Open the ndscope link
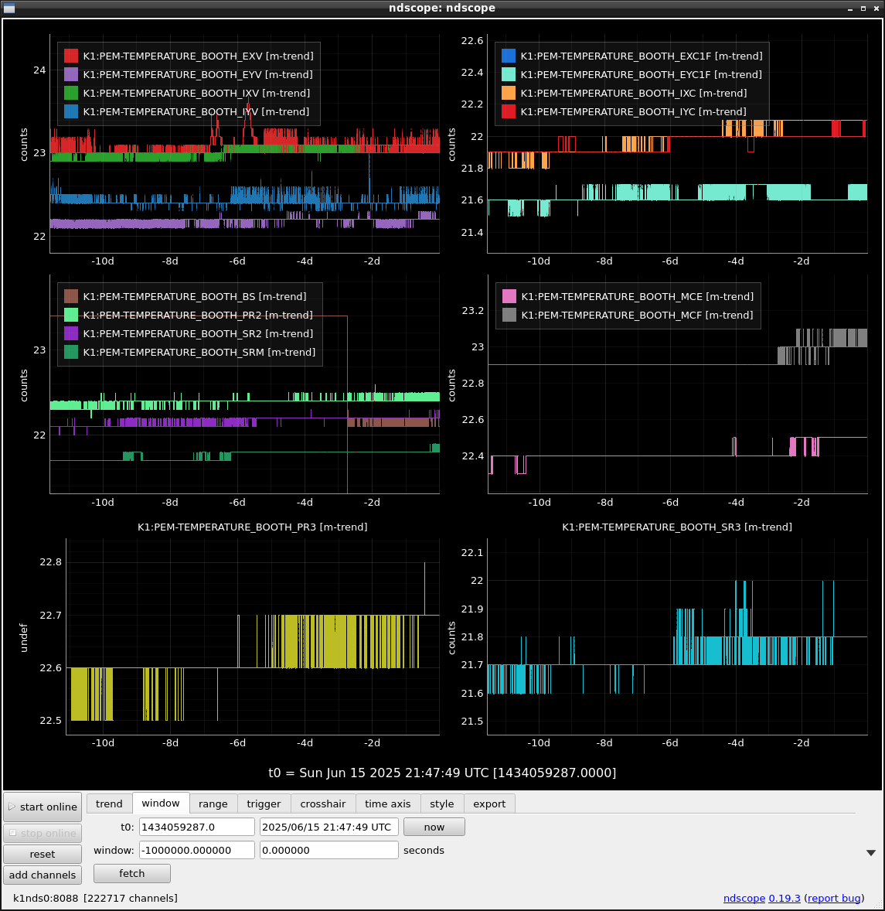885x911 pixels. [744, 898]
